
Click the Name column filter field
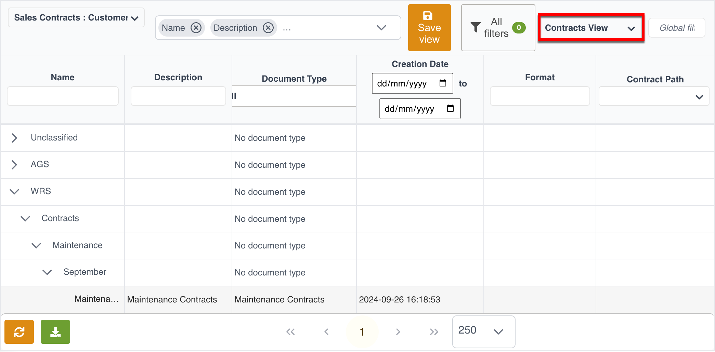tap(63, 96)
